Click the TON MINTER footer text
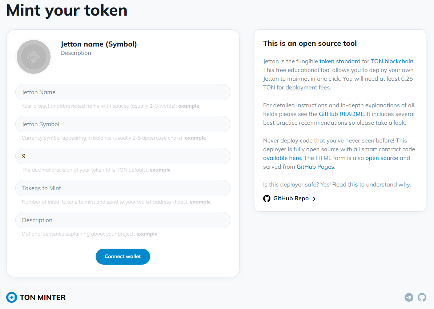The image size is (434, 309). [43, 297]
